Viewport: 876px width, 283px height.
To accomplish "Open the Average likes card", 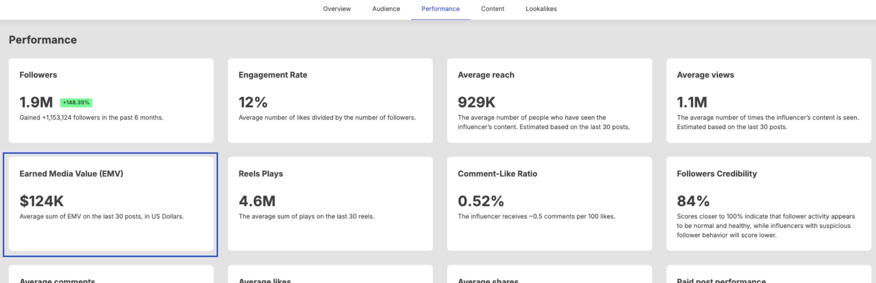I will click(x=330, y=276).
